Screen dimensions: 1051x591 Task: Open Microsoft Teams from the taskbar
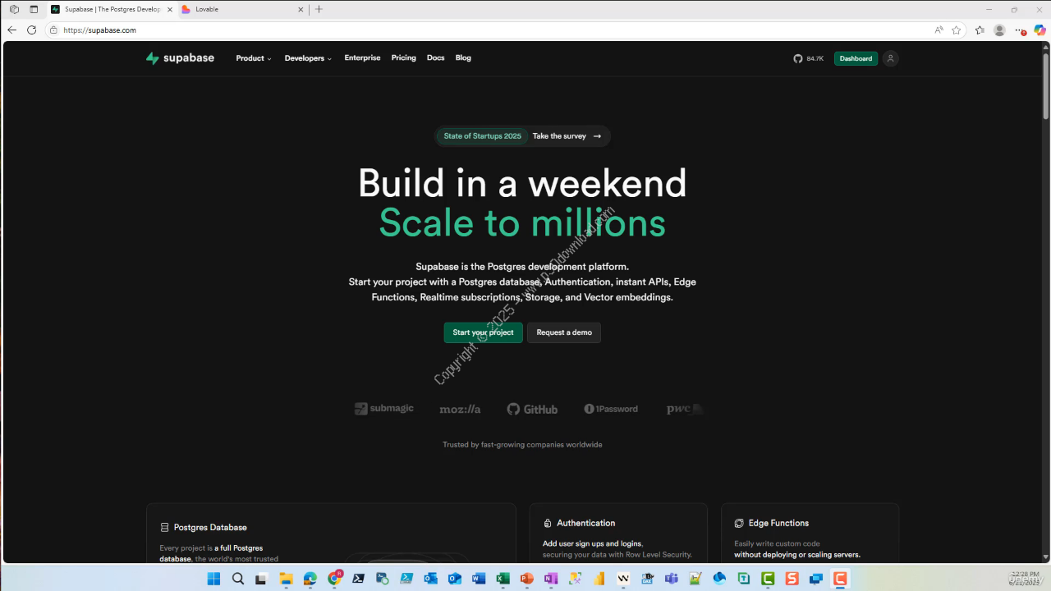coord(671,579)
